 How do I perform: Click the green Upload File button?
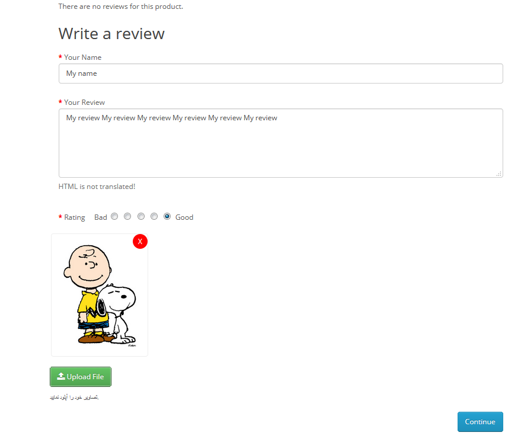click(81, 377)
